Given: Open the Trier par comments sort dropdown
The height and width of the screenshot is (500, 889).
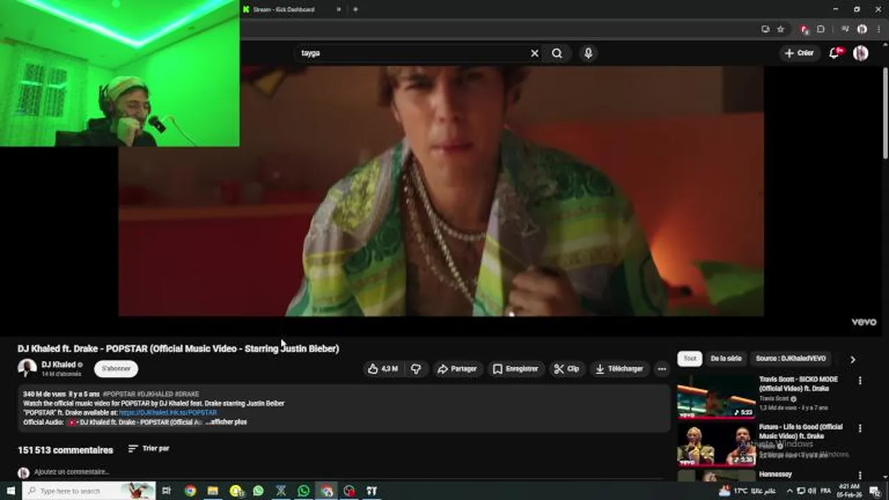Looking at the screenshot, I should click(x=149, y=449).
